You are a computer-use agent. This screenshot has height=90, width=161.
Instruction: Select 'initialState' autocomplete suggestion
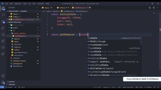coord(114,58)
